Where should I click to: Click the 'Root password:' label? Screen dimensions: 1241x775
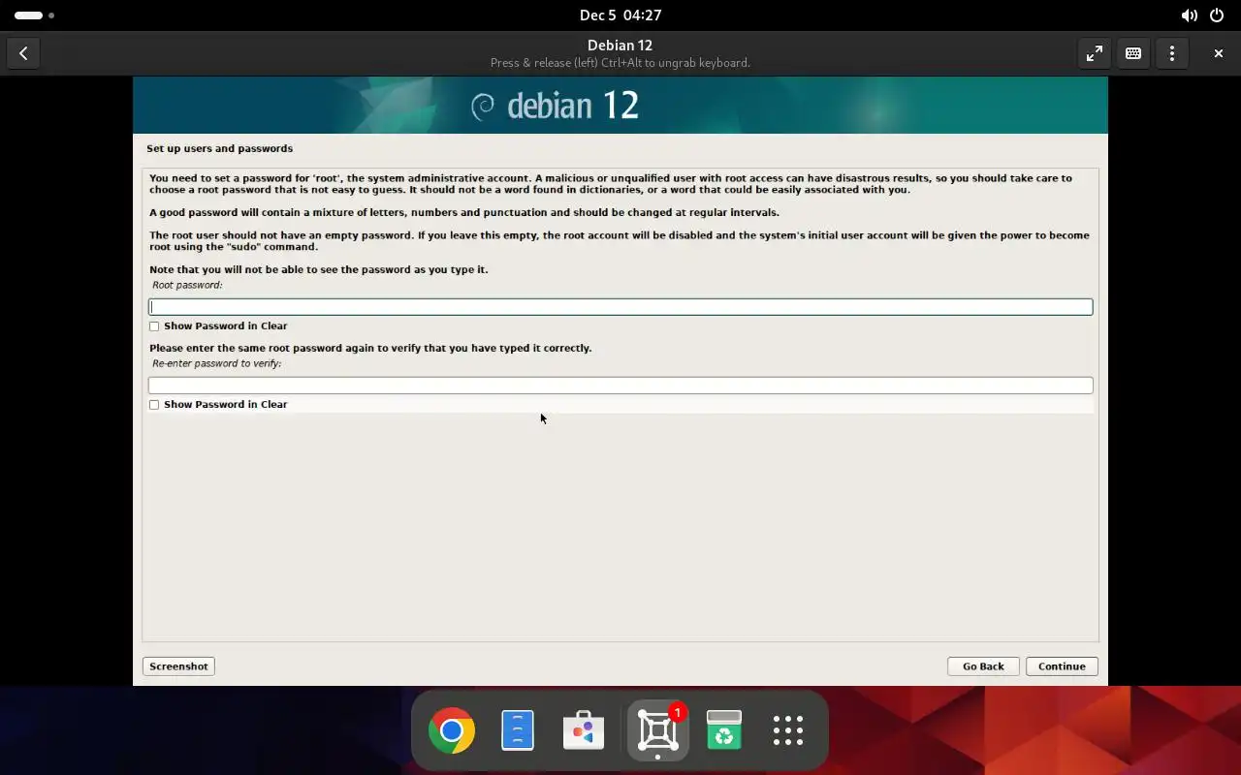pos(187,285)
